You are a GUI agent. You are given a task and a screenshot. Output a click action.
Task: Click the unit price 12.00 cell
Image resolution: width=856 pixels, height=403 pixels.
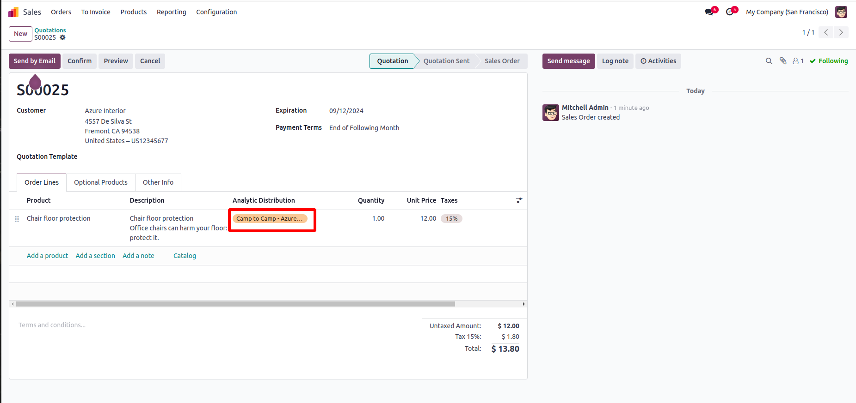click(x=428, y=218)
